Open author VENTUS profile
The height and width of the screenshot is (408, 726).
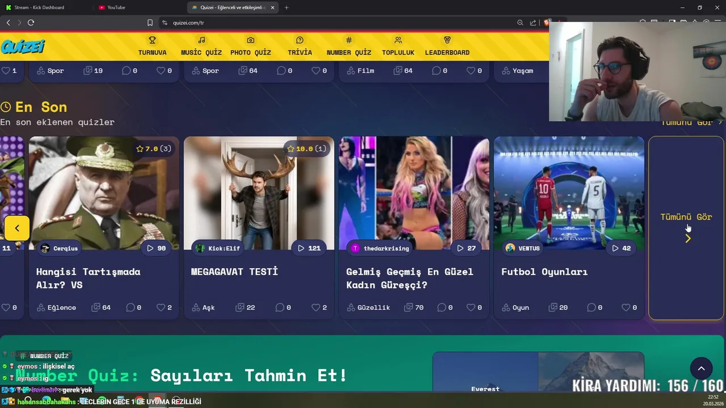click(522, 248)
